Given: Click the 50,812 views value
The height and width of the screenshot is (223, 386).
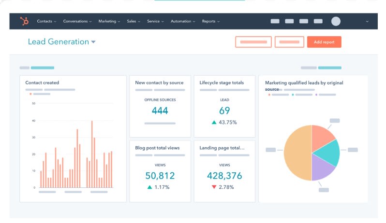Looking at the screenshot, I should pyautogui.click(x=160, y=176).
